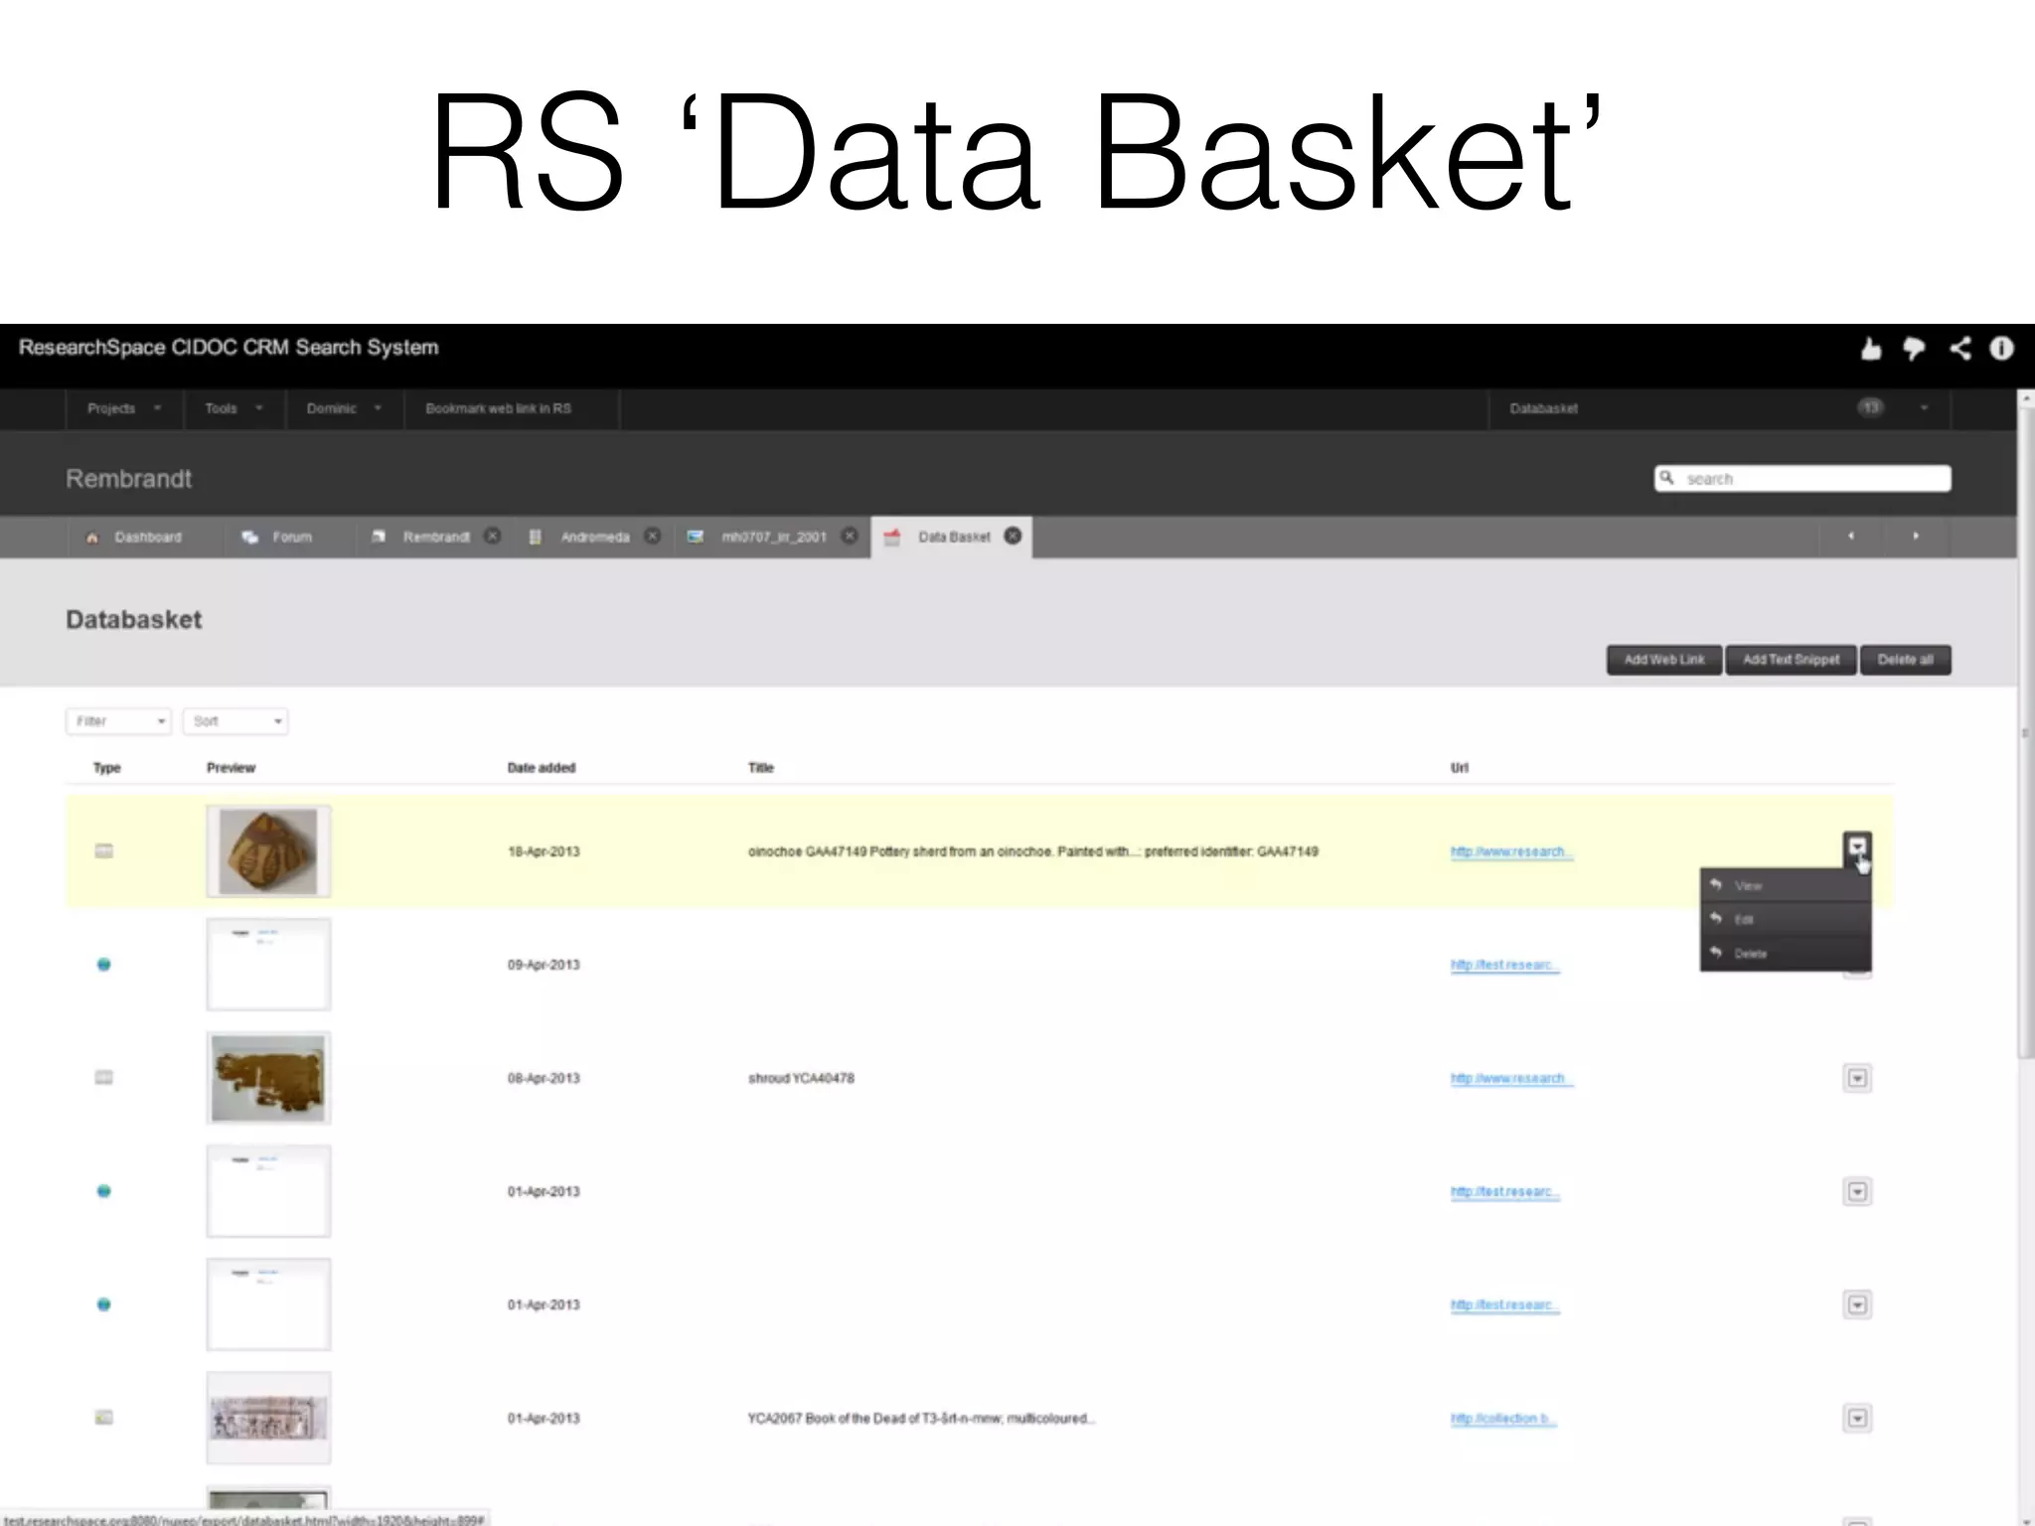This screenshot has height=1526, width=2035.
Task: Click the Databasket item count badge
Action: (x=1871, y=408)
